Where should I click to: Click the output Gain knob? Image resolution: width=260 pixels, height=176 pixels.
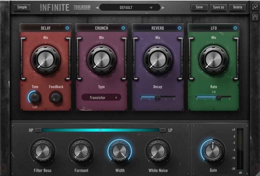click(213, 151)
